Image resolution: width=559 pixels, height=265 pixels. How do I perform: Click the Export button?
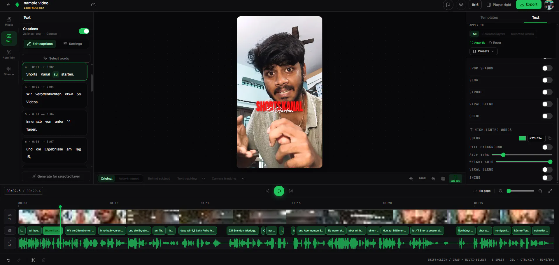pos(529,5)
